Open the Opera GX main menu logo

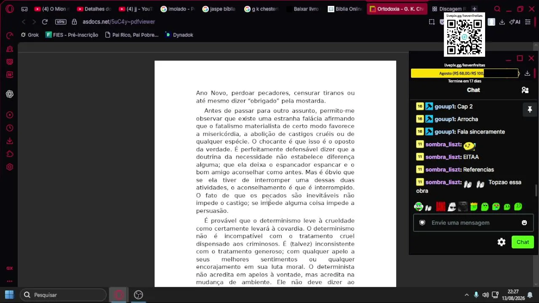(9, 9)
